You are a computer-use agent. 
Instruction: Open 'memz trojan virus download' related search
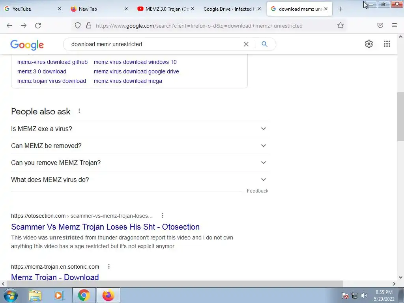tap(52, 81)
